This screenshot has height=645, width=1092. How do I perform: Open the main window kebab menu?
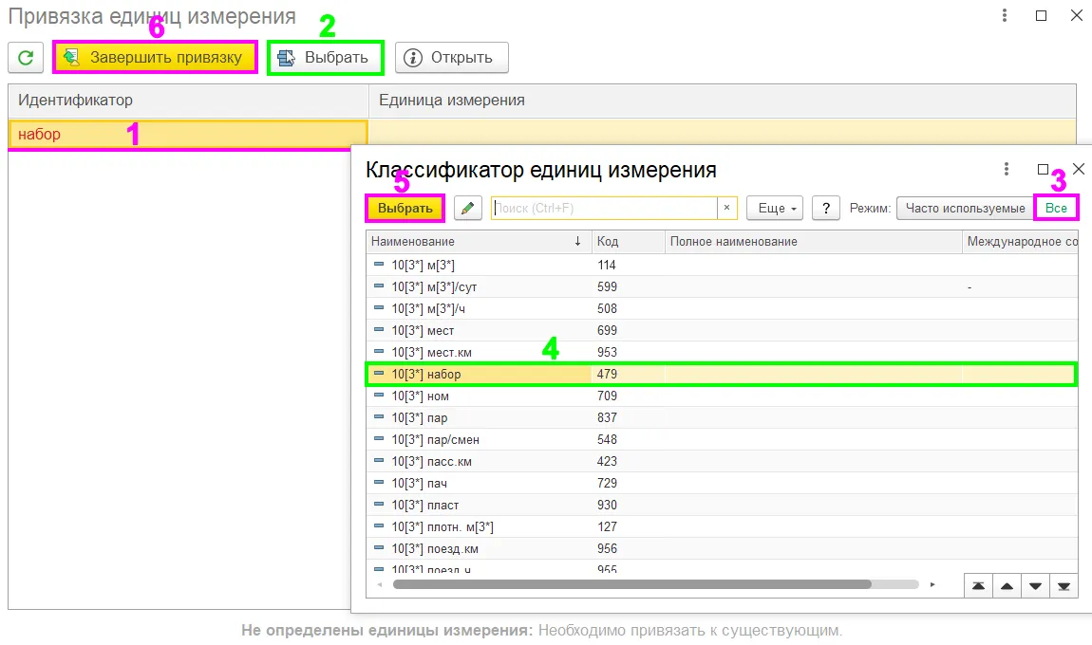click(1005, 15)
